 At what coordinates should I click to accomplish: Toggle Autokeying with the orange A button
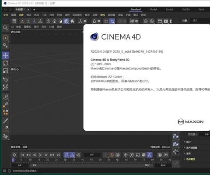(x=112, y=155)
